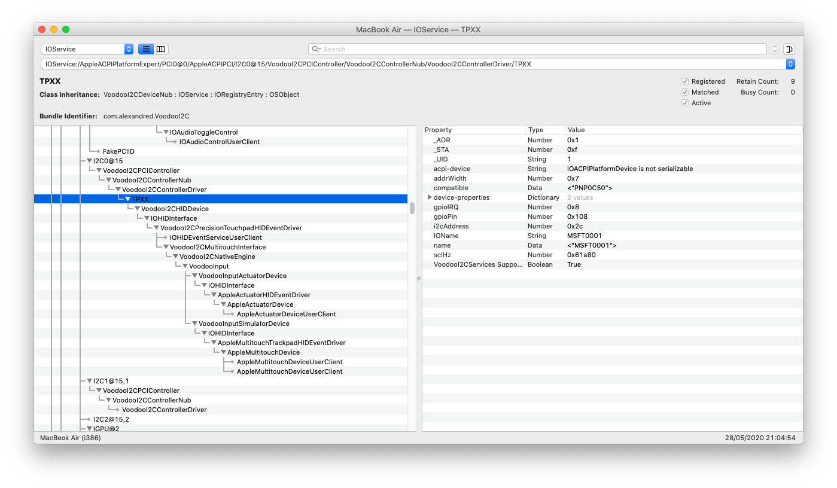Toggle the Matched checkbox
The image size is (837, 488).
pos(685,92)
